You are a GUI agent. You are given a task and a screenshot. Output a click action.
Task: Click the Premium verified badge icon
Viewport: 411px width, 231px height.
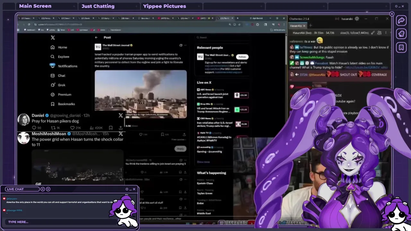pyautogui.click(x=53, y=94)
